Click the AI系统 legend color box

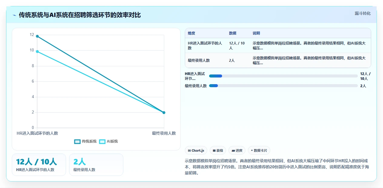click(x=102, y=141)
